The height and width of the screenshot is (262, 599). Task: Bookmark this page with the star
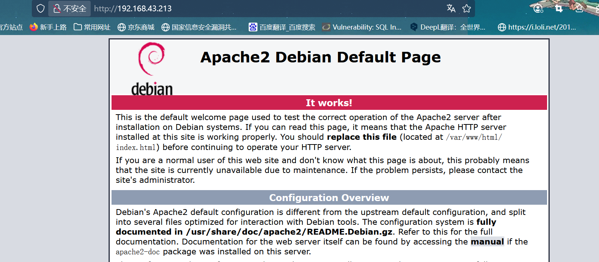[x=467, y=8]
